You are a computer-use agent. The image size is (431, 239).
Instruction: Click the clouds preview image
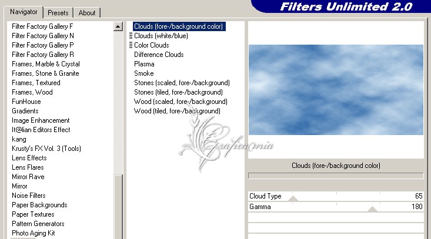tap(336, 90)
